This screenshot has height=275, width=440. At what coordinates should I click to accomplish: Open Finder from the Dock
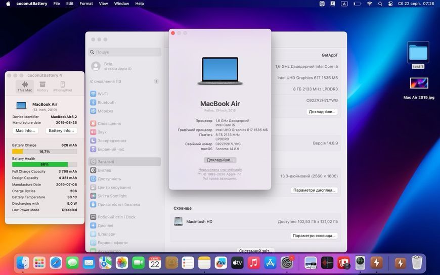[x=23, y=263]
